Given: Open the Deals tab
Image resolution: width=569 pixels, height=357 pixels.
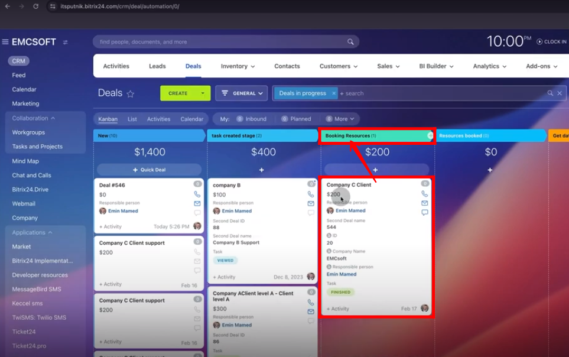Looking at the screenshot, I should [x=193, y=66].
